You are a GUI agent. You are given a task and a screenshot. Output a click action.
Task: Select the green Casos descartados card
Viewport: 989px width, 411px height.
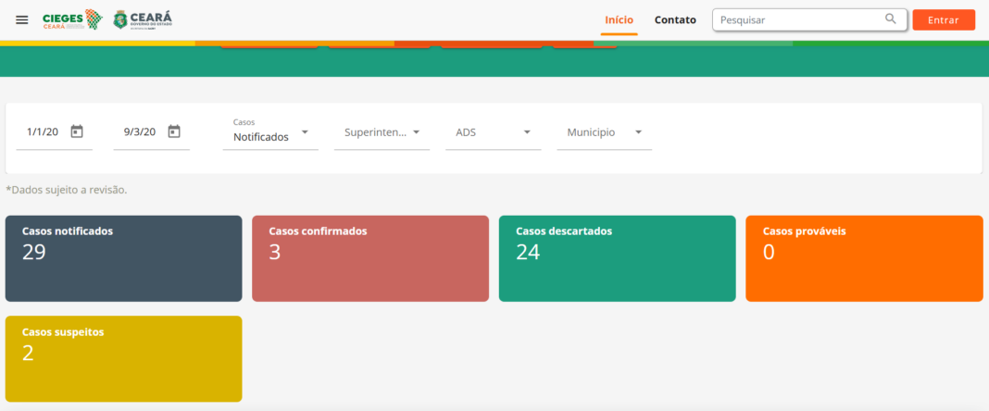(617, 258)
